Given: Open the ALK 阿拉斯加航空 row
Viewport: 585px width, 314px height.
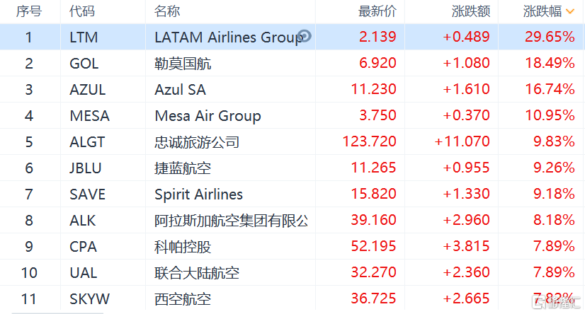Looking at the screenshot, I should tap(292, 220).
